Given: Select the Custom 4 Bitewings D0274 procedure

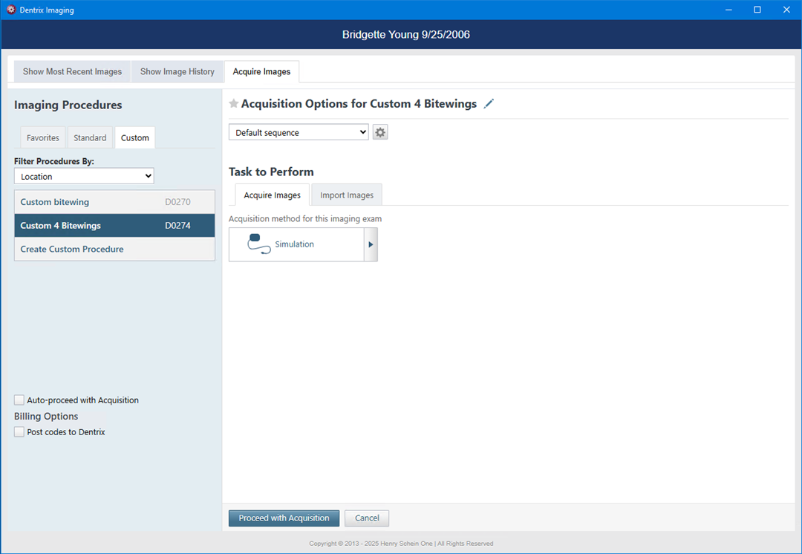Looking at the screenshot, I should pyautogui.click(x=114, y=226).
